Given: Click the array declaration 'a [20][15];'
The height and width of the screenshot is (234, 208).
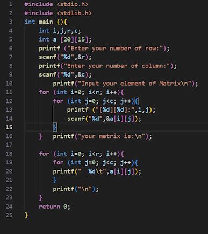Looking at the screenshot, I should (72, 39).
